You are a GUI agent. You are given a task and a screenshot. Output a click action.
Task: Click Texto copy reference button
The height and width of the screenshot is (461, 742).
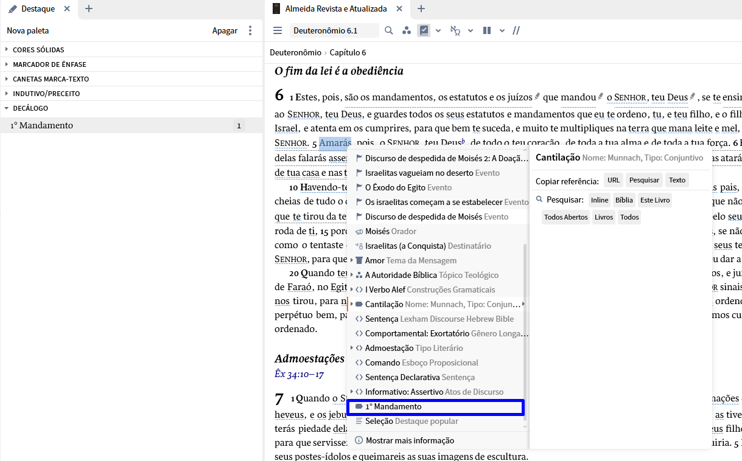click(x=677, y=180)
